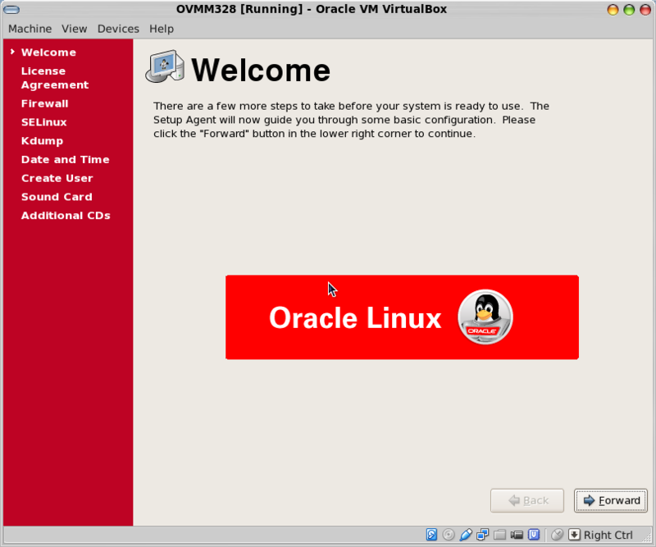Maximize the VirtualBox window
This screenshot has height=547, width=656.
point(629,10)
